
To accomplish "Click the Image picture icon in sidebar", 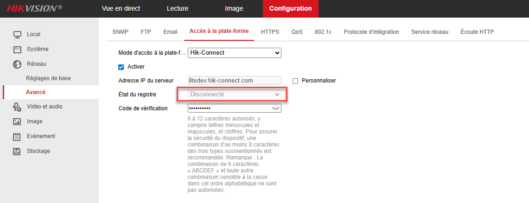I will tap(17, 122).
